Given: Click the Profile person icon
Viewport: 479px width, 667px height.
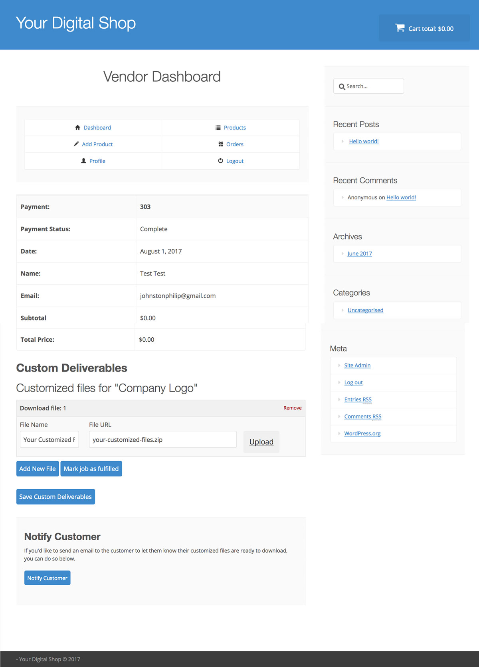Looking at the screenshot, I should (83, 161).
